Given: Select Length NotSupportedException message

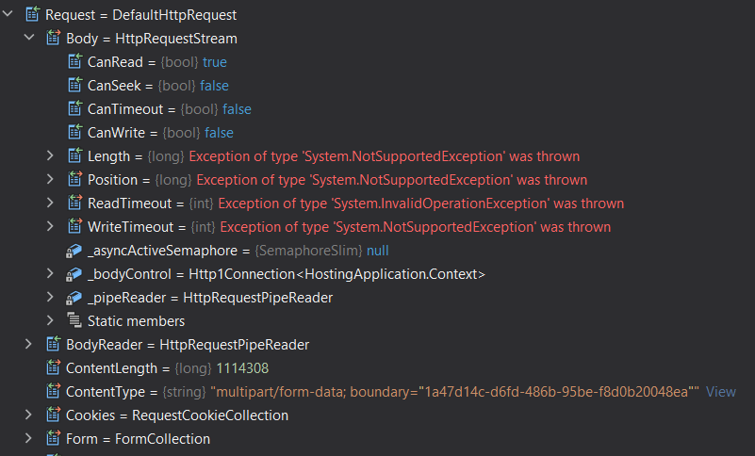Looking at the screenshot, I should pyautogui.click(x=385, y=156).
